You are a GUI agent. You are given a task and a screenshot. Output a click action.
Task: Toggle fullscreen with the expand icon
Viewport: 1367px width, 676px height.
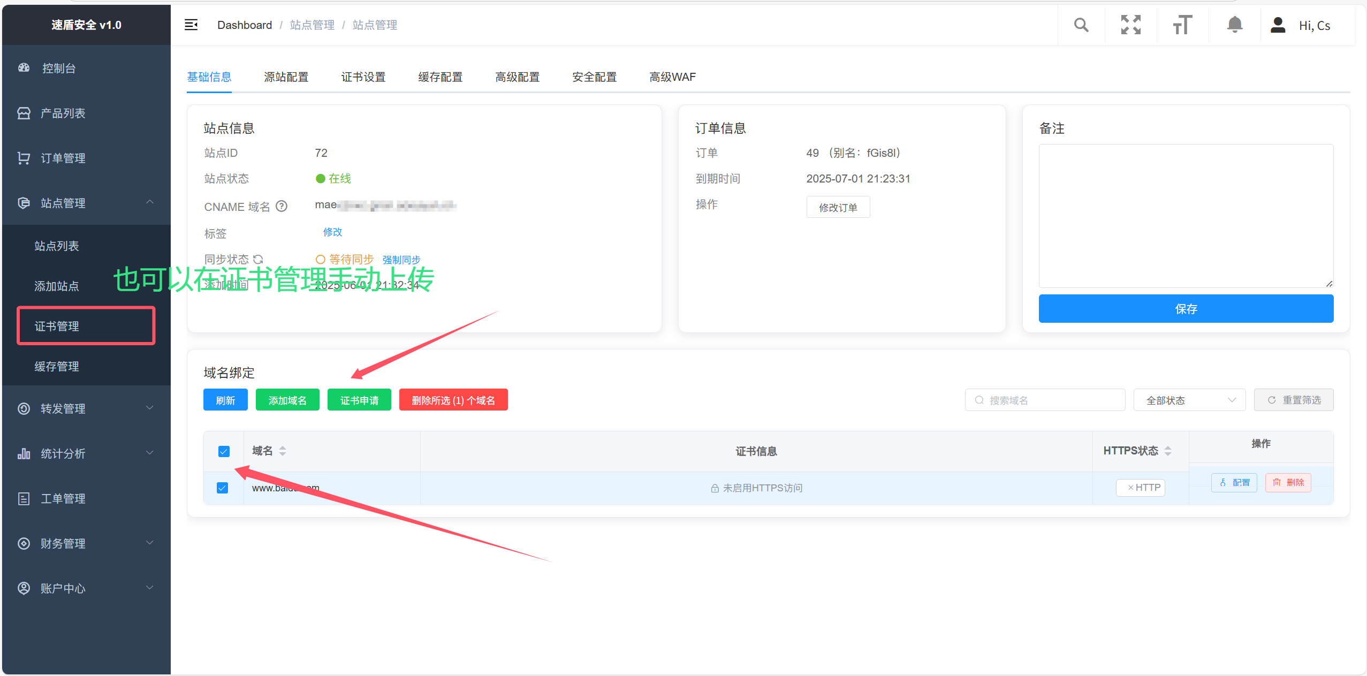(1130, 25)
